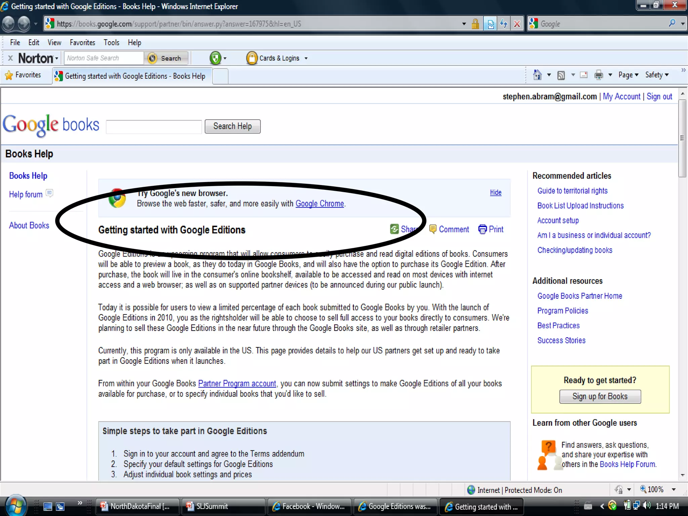Click the Sign up for Books button
Image resolution: width=688 pixels, height=516 pixels.
[x=600, y=396]
